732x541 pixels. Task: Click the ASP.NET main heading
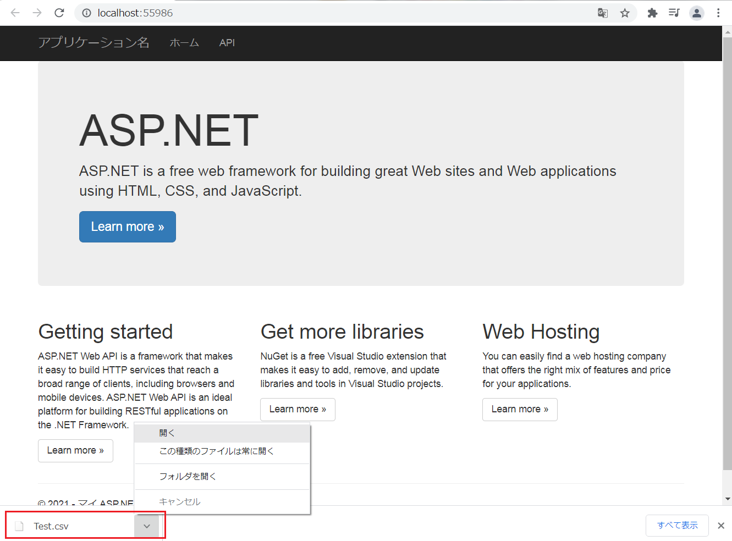tap(169, 130)
